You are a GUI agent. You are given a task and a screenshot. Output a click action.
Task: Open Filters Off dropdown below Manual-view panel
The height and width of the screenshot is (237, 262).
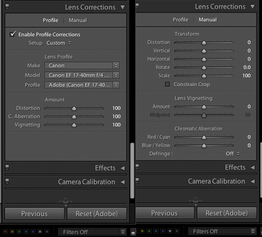[x=222, y=231]
